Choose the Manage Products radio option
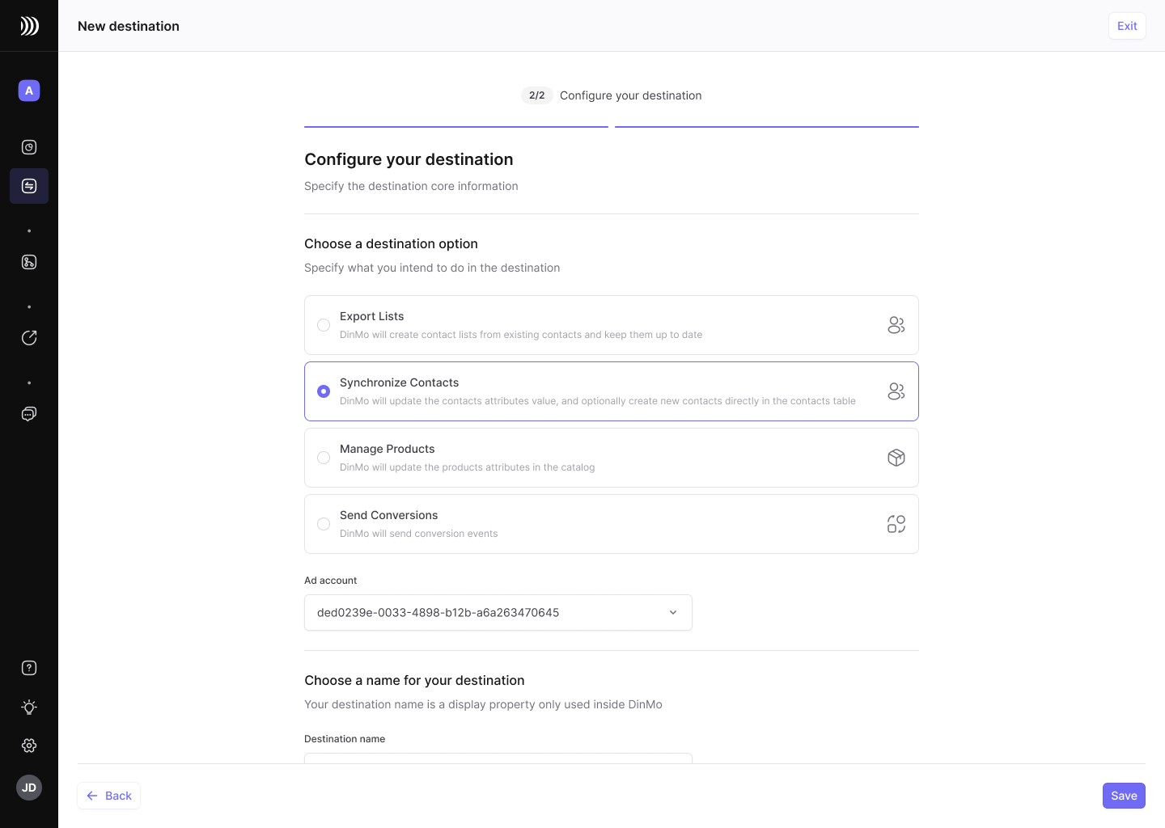This screenshot has width=1165, height=828. (324, 458)
